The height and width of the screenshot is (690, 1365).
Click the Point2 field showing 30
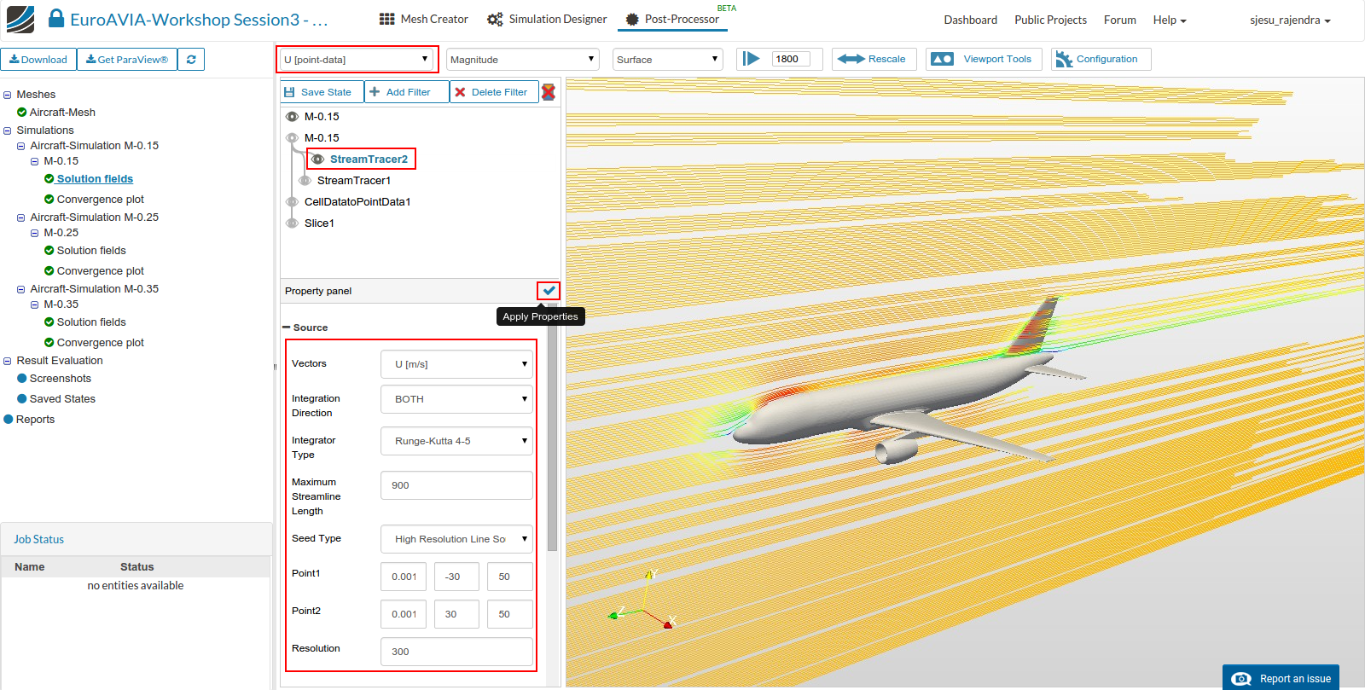pyautogui.click(x=456, y=614)
